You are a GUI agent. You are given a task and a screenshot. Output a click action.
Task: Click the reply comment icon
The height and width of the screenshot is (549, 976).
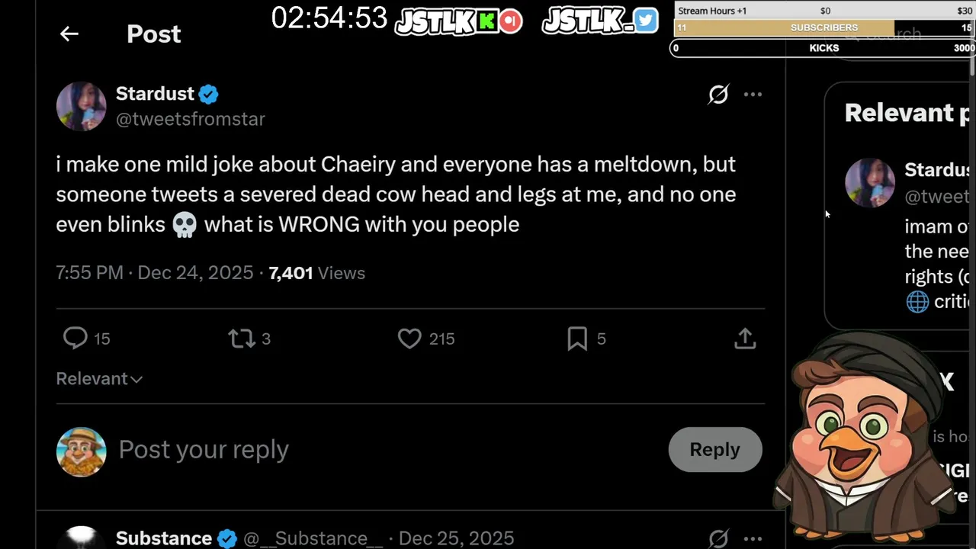[x=75, y=338]
